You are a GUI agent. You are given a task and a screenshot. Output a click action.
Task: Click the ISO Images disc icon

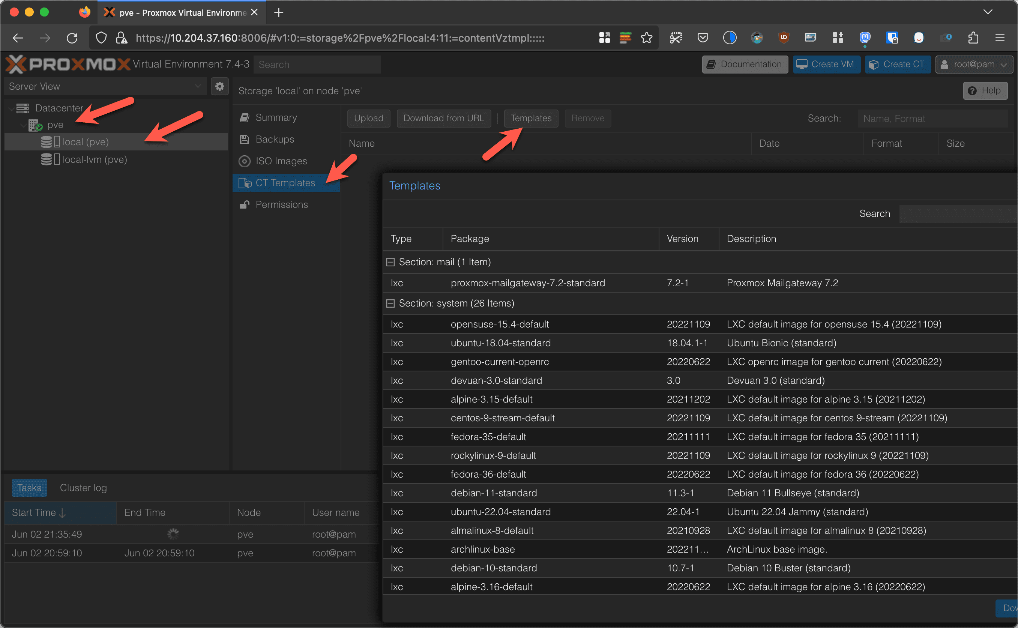[x=245, y=161]
